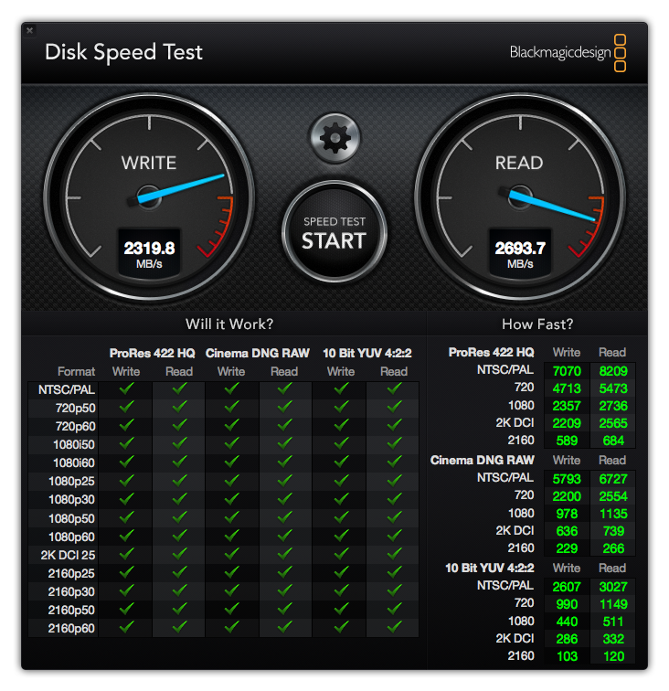This screenshot has height=691, width=669.
Task: Click the write speed value 2319.8 MB/s
Action: [149, 254]
